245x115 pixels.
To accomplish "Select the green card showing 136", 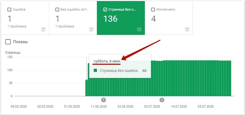I will point(121,18).
